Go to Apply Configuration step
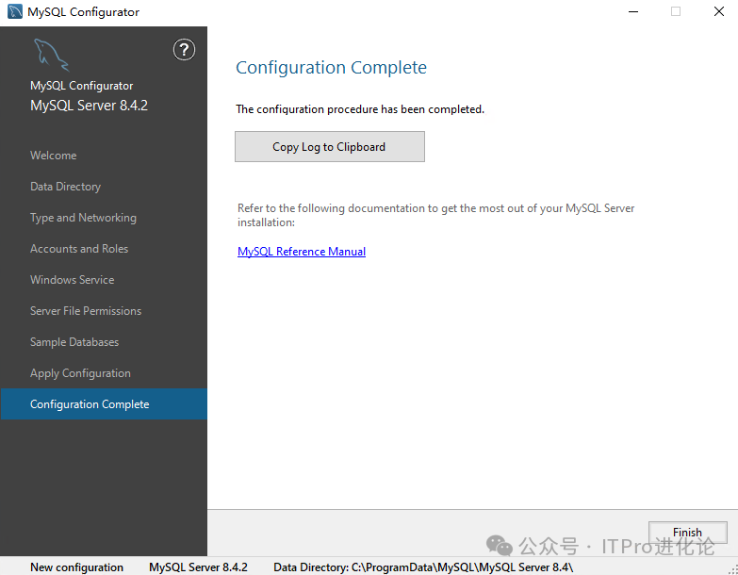 coord(80,373)
